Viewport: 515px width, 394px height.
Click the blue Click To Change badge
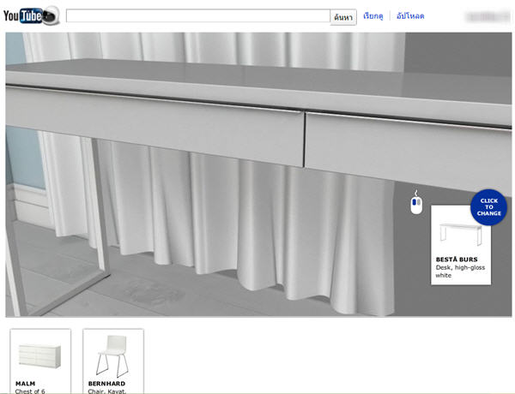[x=488, y=207]
